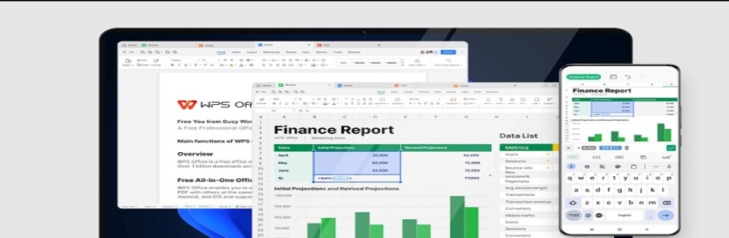Click the Paste icon in Writer ribbon

tap(128, 61)
